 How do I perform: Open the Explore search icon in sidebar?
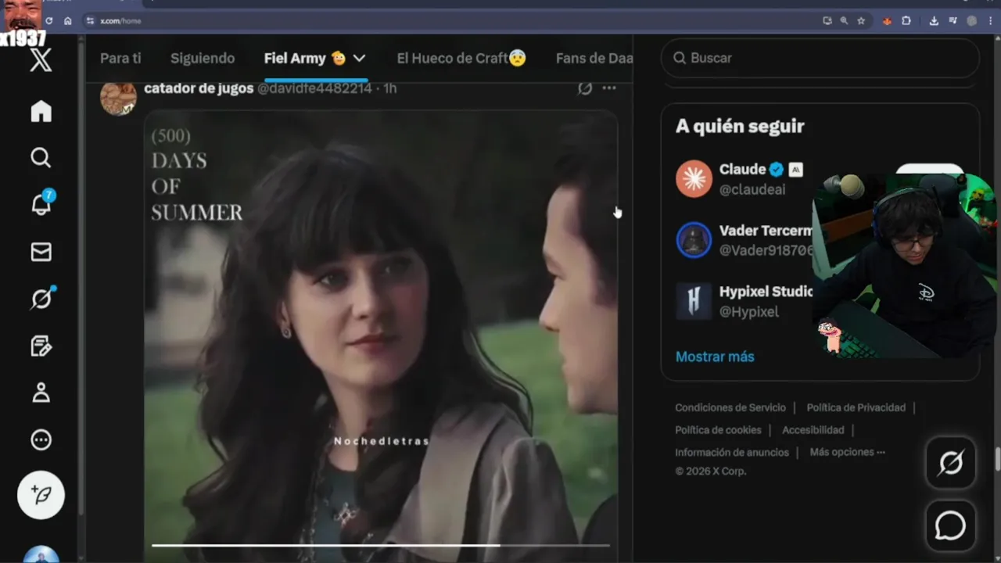[41, 158]
